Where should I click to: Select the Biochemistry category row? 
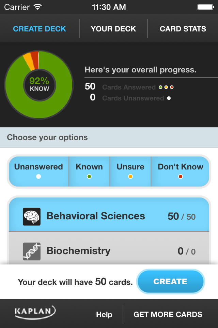[109, 248]
